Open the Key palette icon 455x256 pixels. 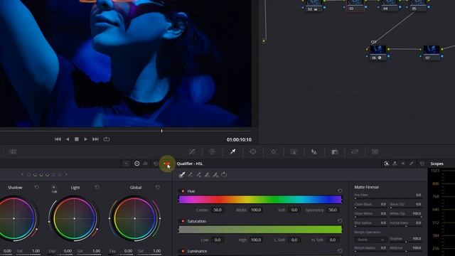point(335,151)
